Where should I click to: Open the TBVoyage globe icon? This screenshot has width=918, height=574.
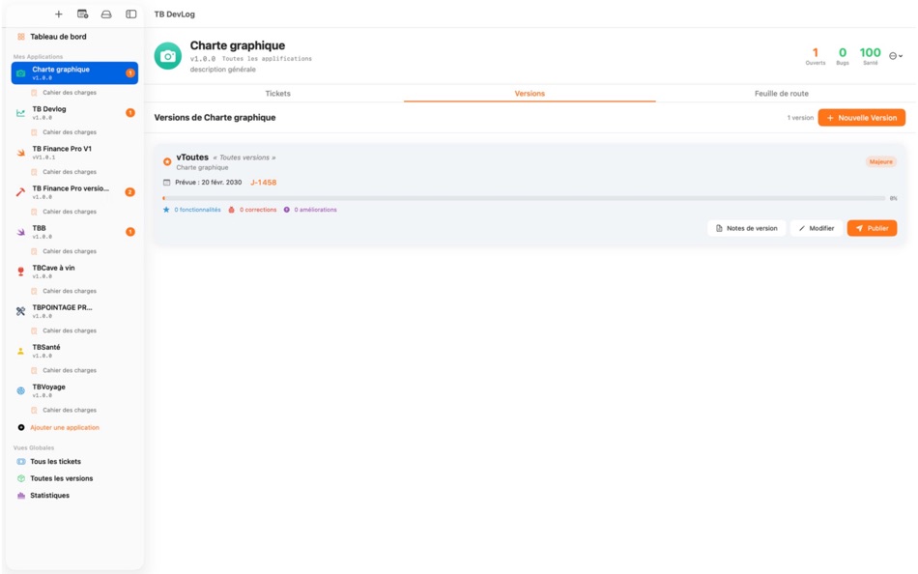(x=20, y=390)
